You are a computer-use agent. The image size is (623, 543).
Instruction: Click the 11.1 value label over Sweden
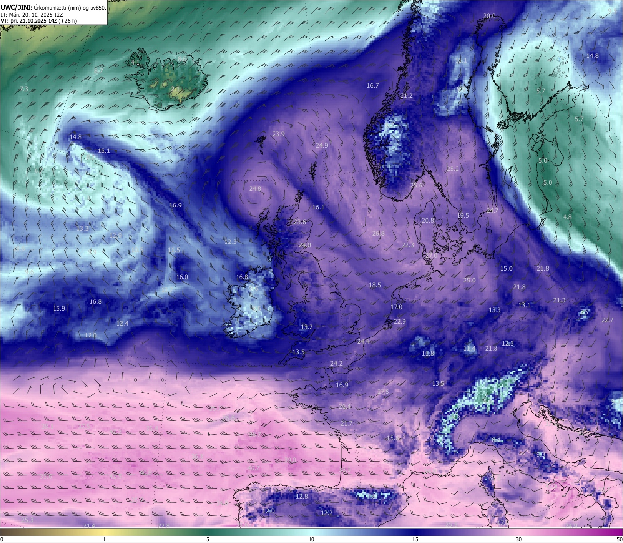point(461,61)
